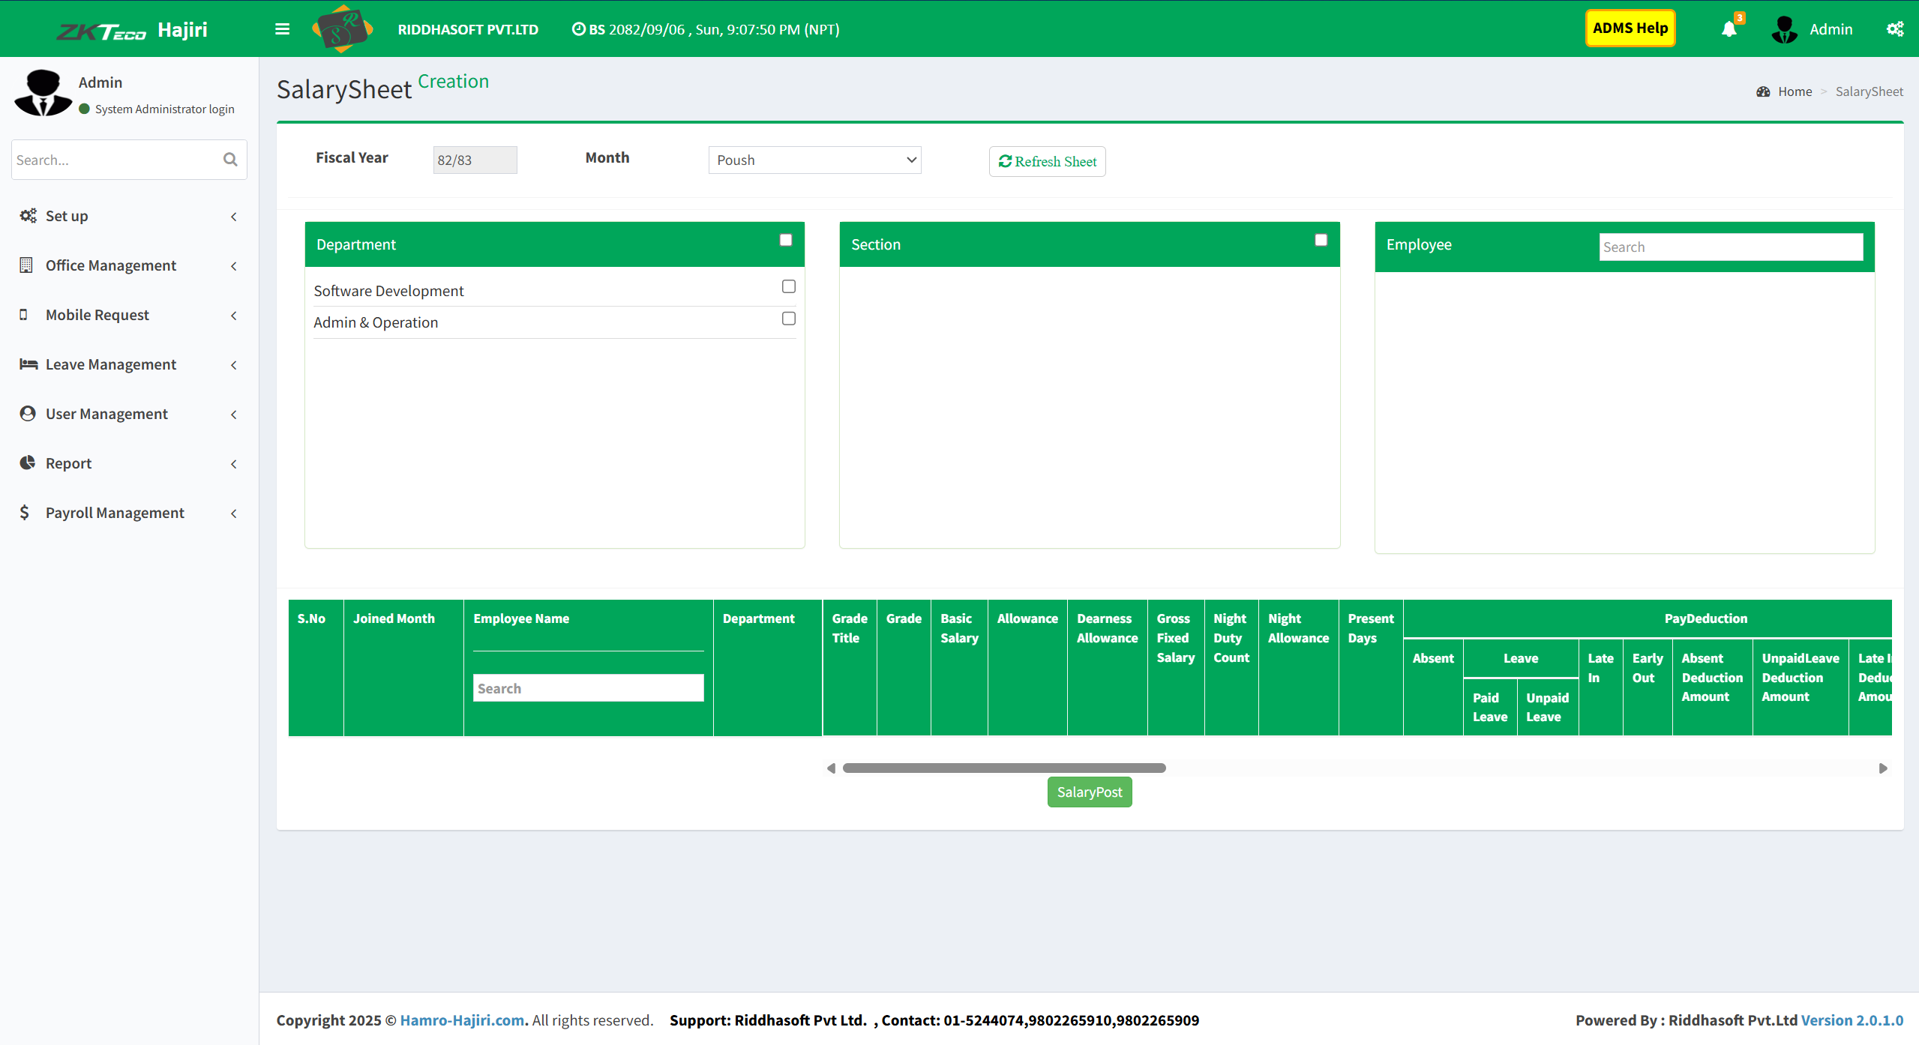Click the settings gears icon in header
The height and width of the screenshot is (1045, 1919).
tap(1894, 29)
